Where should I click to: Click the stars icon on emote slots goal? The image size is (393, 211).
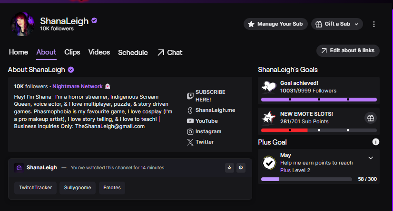point(269,118)
